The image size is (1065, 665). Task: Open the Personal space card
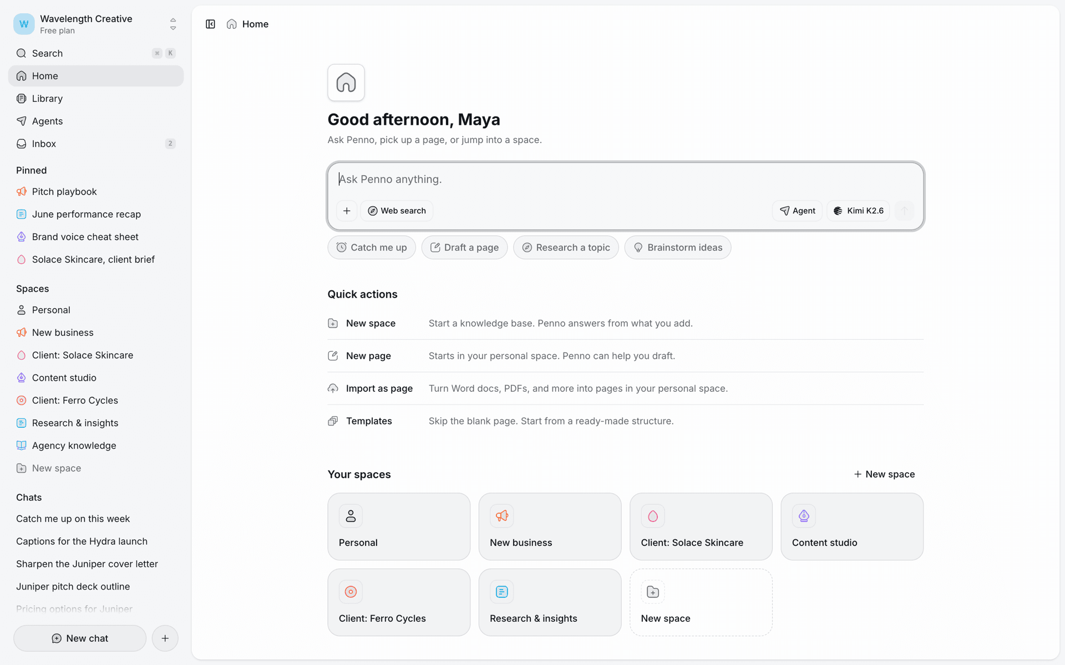tap(399, 526)
